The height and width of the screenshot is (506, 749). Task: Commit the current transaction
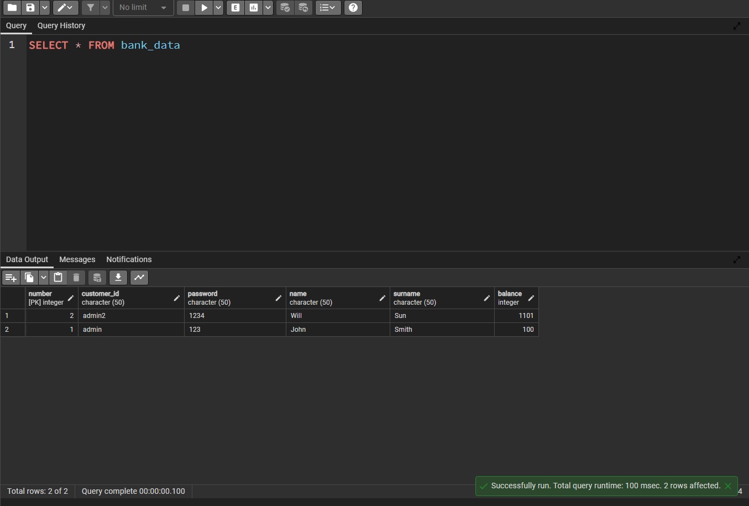point(285,8)
